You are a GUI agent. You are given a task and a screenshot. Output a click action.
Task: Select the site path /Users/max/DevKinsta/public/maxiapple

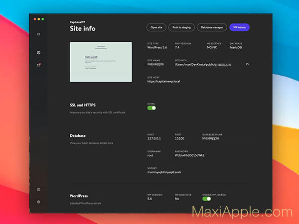coord(203,65)
